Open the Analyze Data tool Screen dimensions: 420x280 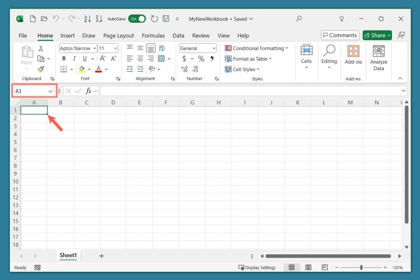pos(379,58)
